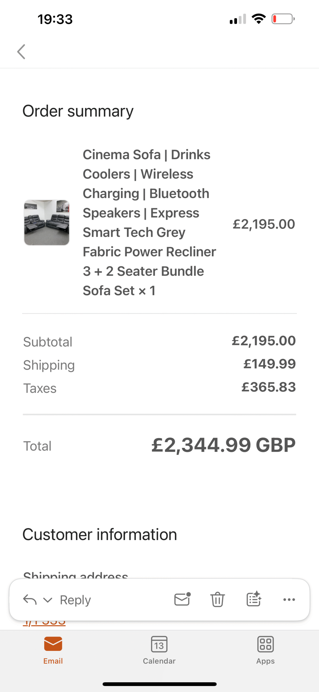Tap the back chevron arrow
The width and height of the screenshot is (319, 692).
pos(21,52)
